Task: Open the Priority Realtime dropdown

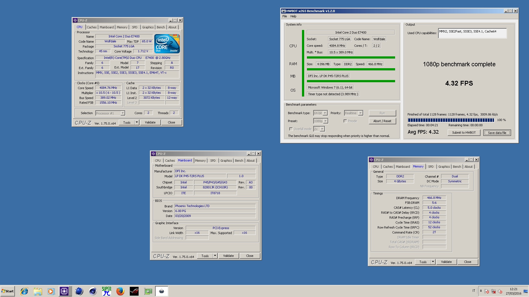Action: tap(353, 113)
